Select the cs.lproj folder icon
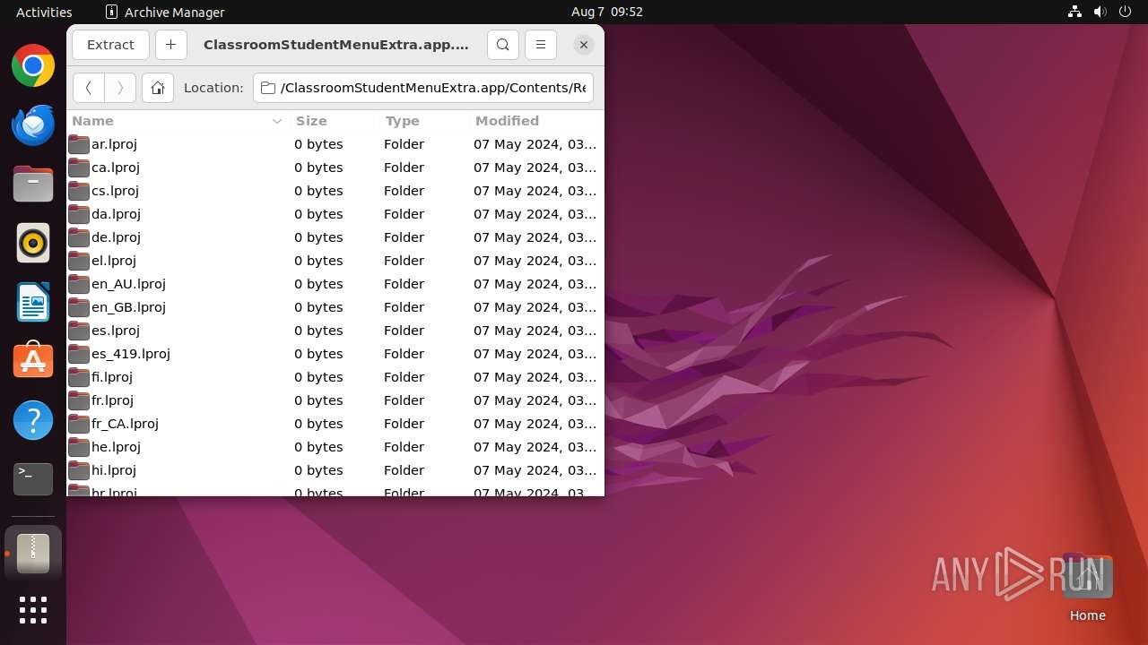Image resolution: width=1148 pixels, height=645 pixels. tap(79, 191)
